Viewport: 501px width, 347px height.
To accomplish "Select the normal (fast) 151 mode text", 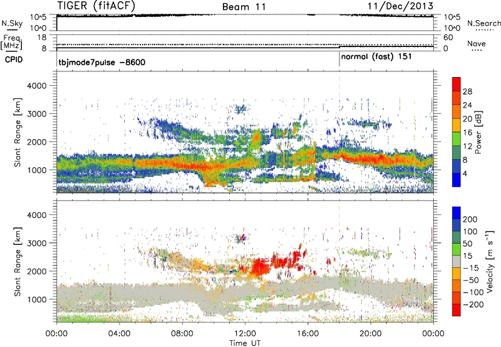I will (376, 57).
